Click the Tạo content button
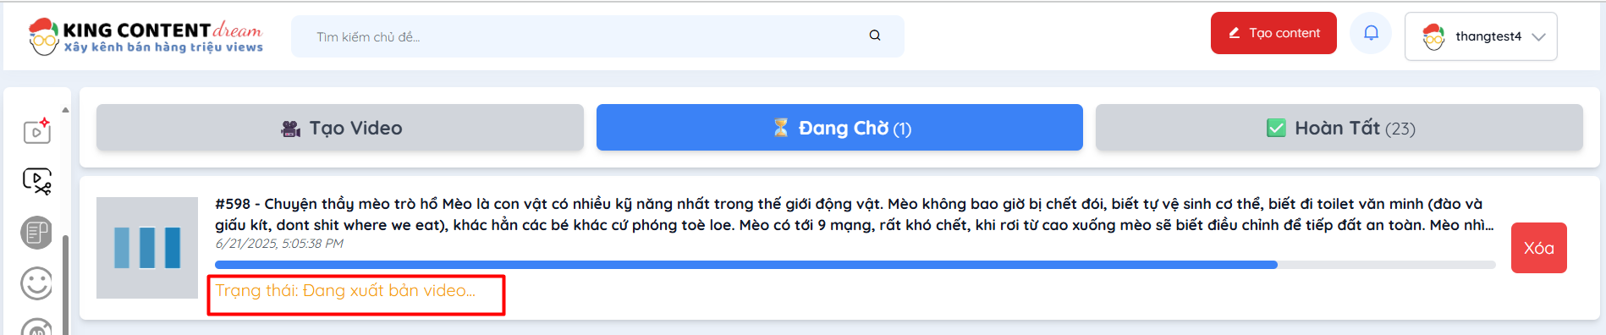This screenshot has height=335, width=1606. tap(1273, 33)
